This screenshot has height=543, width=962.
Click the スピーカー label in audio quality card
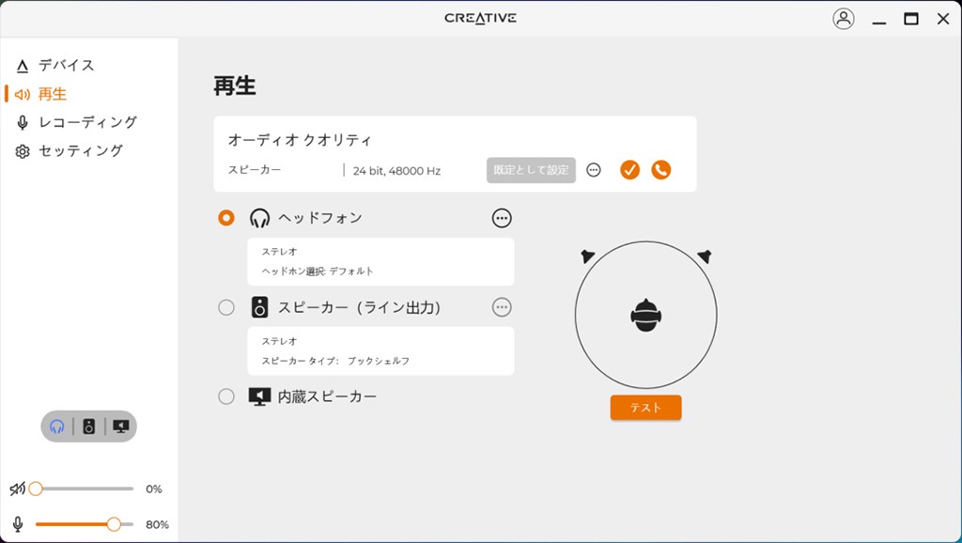point(255,170)
